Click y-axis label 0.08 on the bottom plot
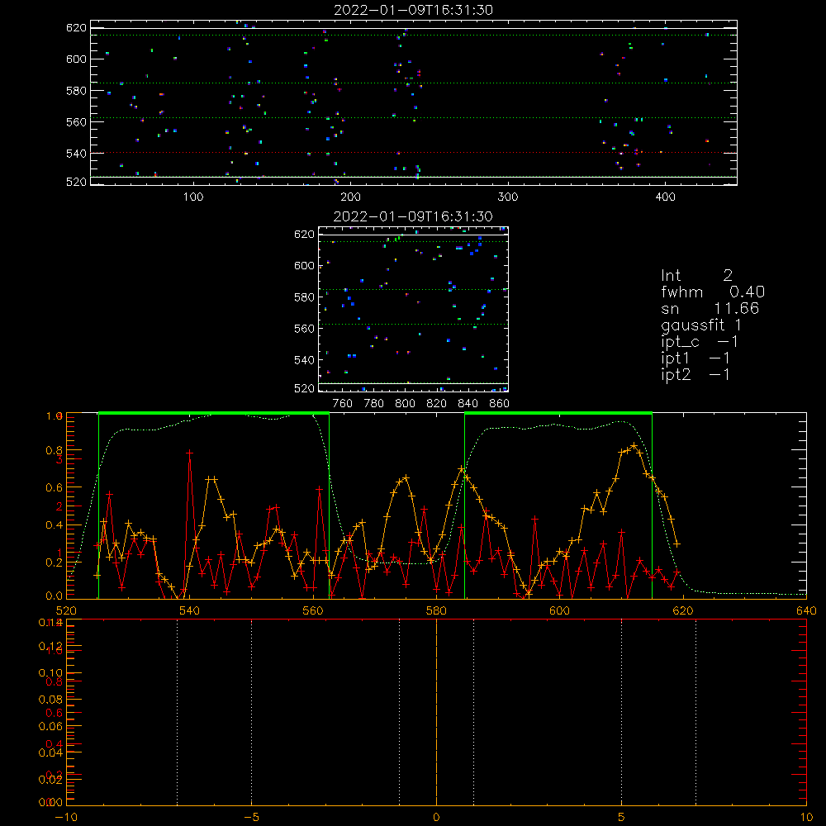This screenshot has width=826, height=826. (50, 700)
